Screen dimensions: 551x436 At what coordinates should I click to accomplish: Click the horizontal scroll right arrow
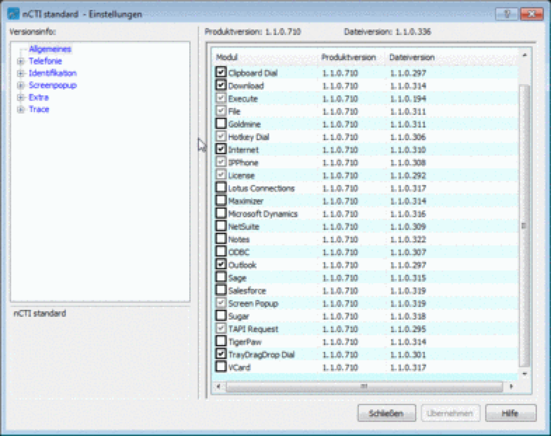point(511,386)
